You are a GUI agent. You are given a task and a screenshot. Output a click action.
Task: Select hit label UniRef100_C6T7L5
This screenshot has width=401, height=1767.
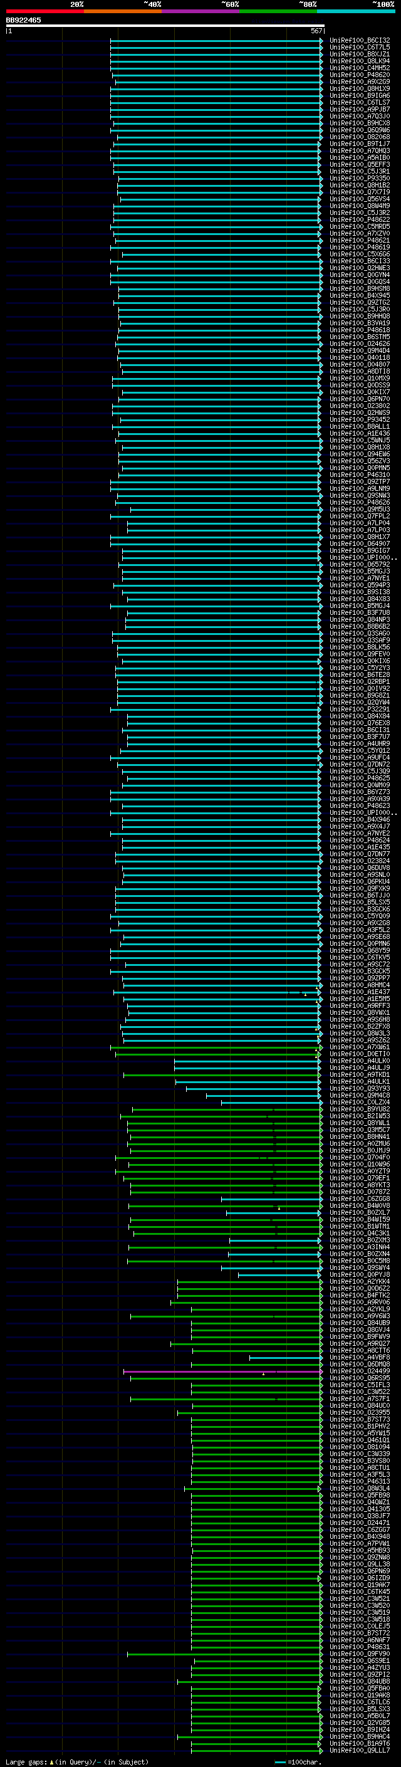pyautogui.click(x=360, y=48)
